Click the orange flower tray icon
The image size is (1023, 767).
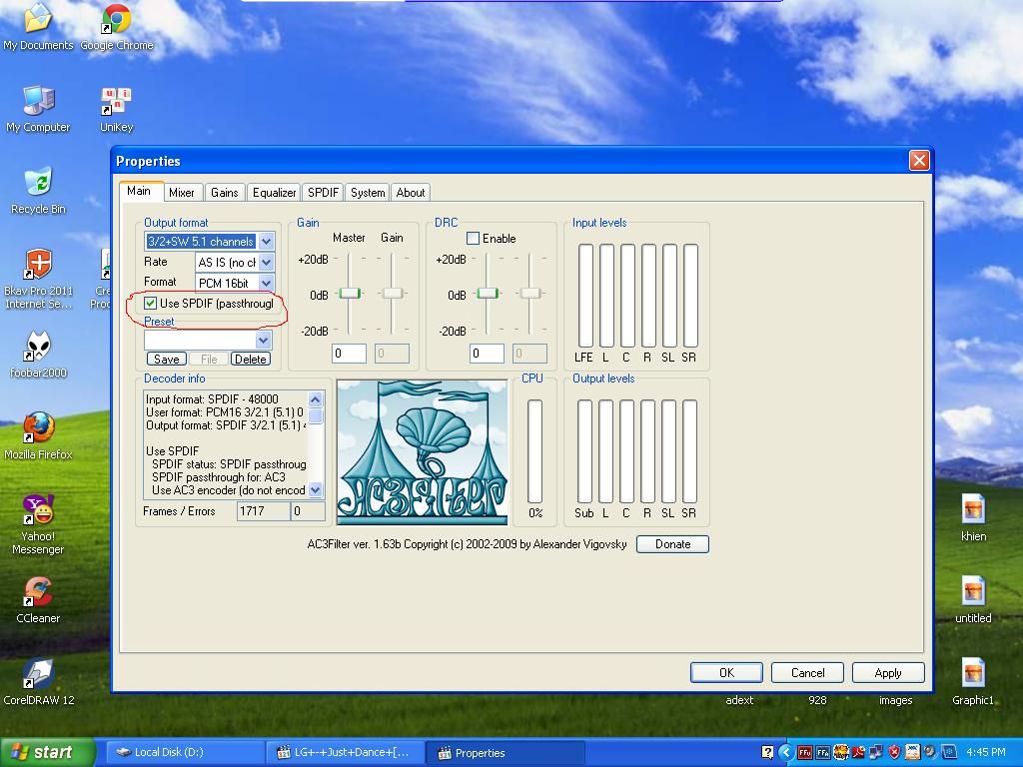(841, 752)
